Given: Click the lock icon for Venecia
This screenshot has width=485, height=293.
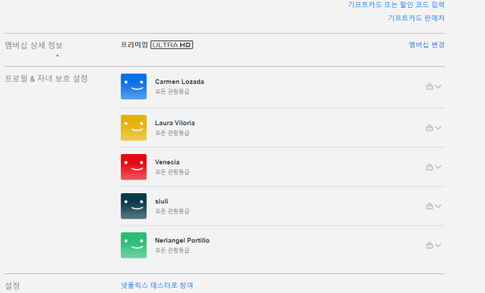Looking at the screenshot, I should [430, 167].
